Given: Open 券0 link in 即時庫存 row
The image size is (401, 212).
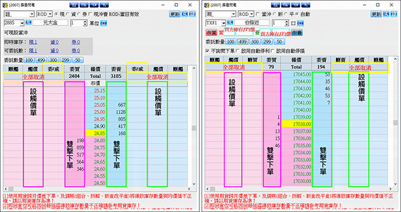Looking at the screenshot, I should coord(76,42).
